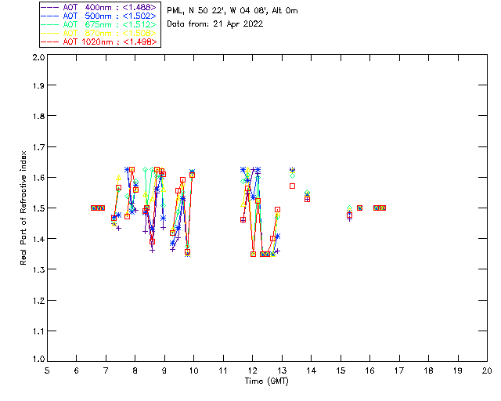The image size is (501, 401).
Task: Click the 12 tick label on the time axis
Action: [252, 370]
